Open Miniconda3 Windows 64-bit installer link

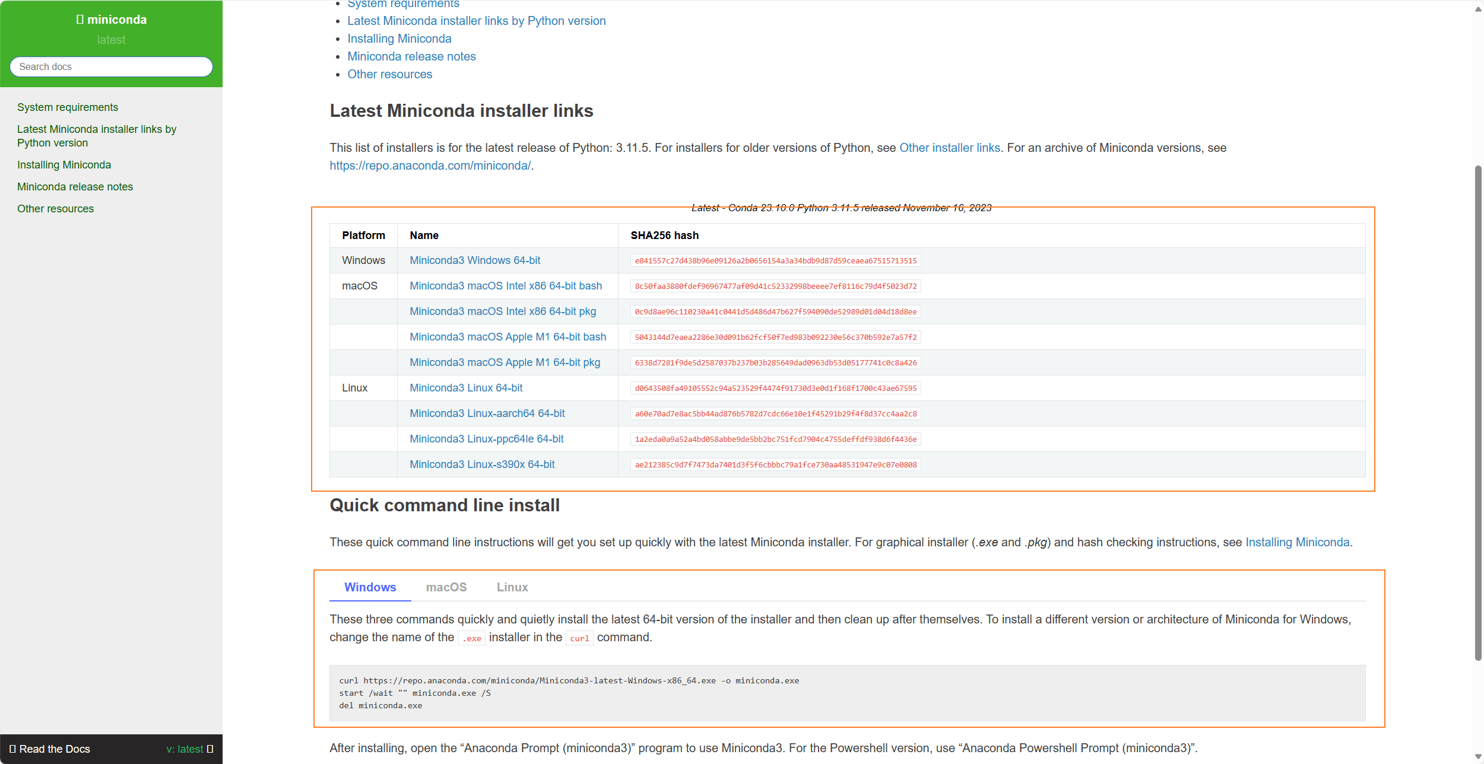point(474,260)
